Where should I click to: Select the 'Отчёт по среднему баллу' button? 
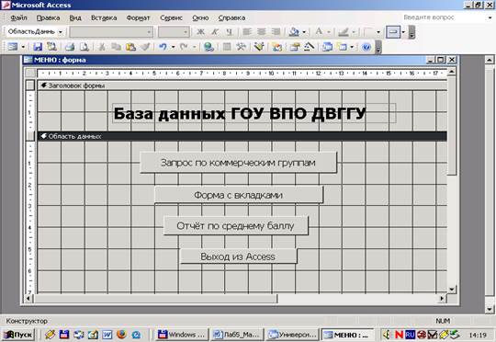[236, 225]
